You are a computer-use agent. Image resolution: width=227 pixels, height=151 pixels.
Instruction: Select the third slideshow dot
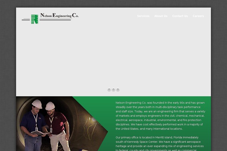coord(118,89)
